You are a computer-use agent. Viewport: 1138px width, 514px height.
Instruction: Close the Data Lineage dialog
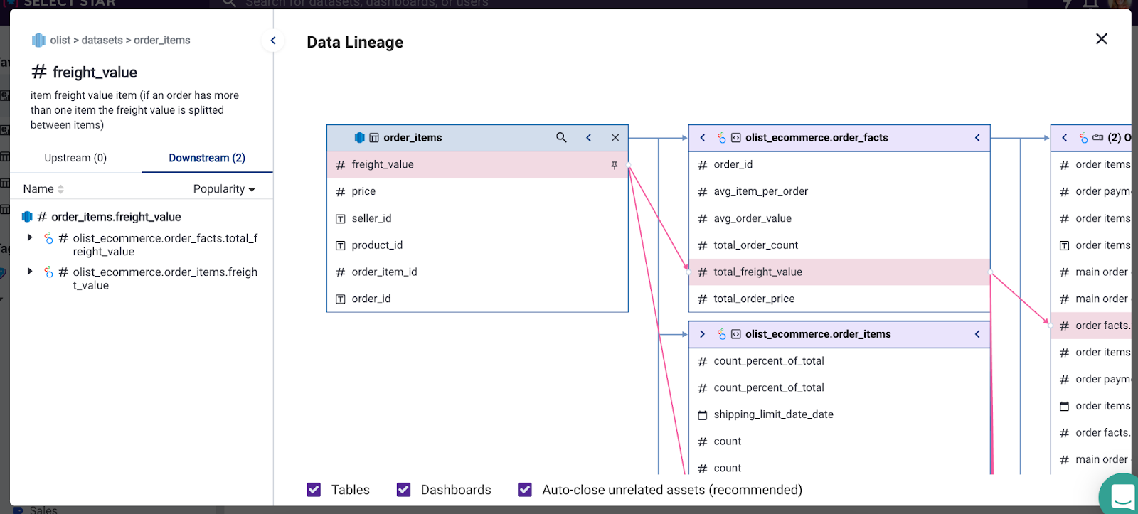[1101, 39]
